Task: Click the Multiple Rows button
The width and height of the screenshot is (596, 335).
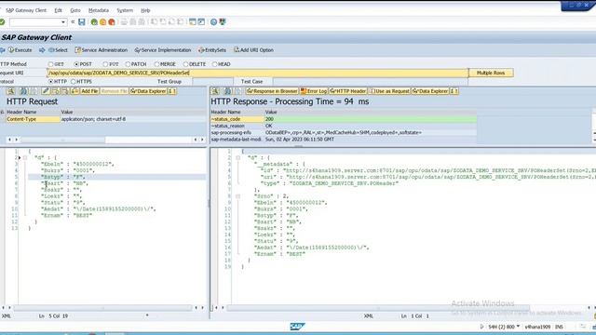Action: coord(491,73)
